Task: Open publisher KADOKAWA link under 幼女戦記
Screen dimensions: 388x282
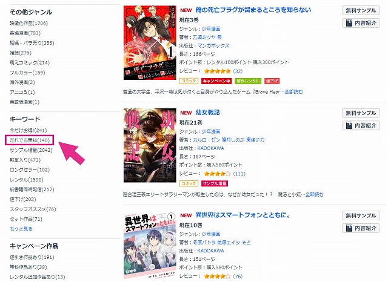Action: point(210,148)
